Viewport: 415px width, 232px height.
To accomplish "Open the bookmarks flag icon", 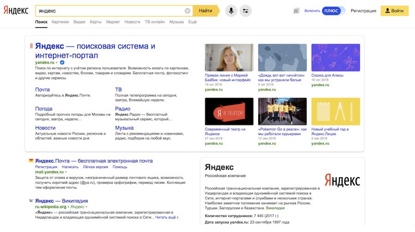I will (x=296, y=11).
